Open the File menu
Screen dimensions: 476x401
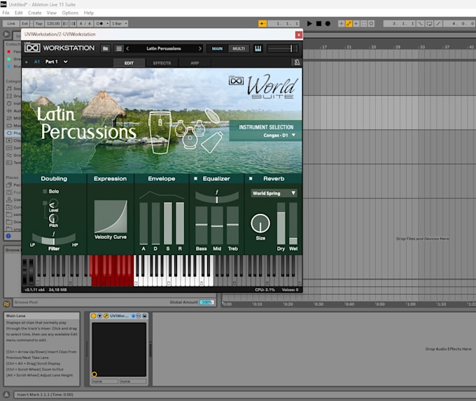click(6, 13)
